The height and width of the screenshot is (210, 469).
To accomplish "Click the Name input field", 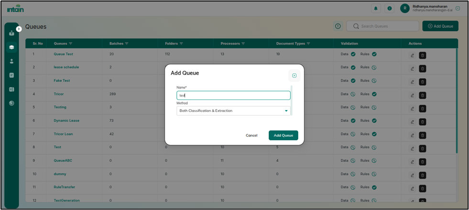I will click(x=233, y=95).
